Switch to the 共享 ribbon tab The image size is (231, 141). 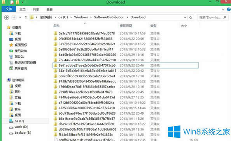36,10
